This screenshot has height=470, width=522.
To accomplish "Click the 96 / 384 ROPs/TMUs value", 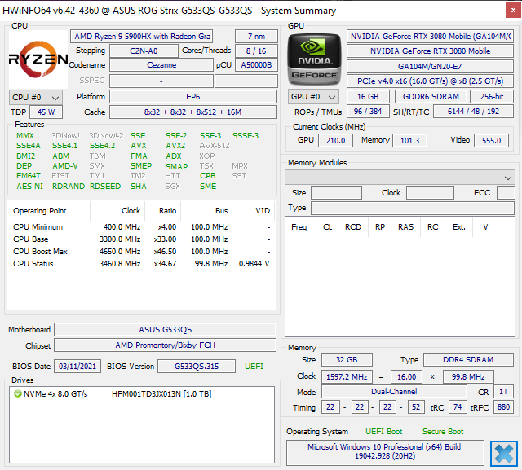I will tap(368, 111).
